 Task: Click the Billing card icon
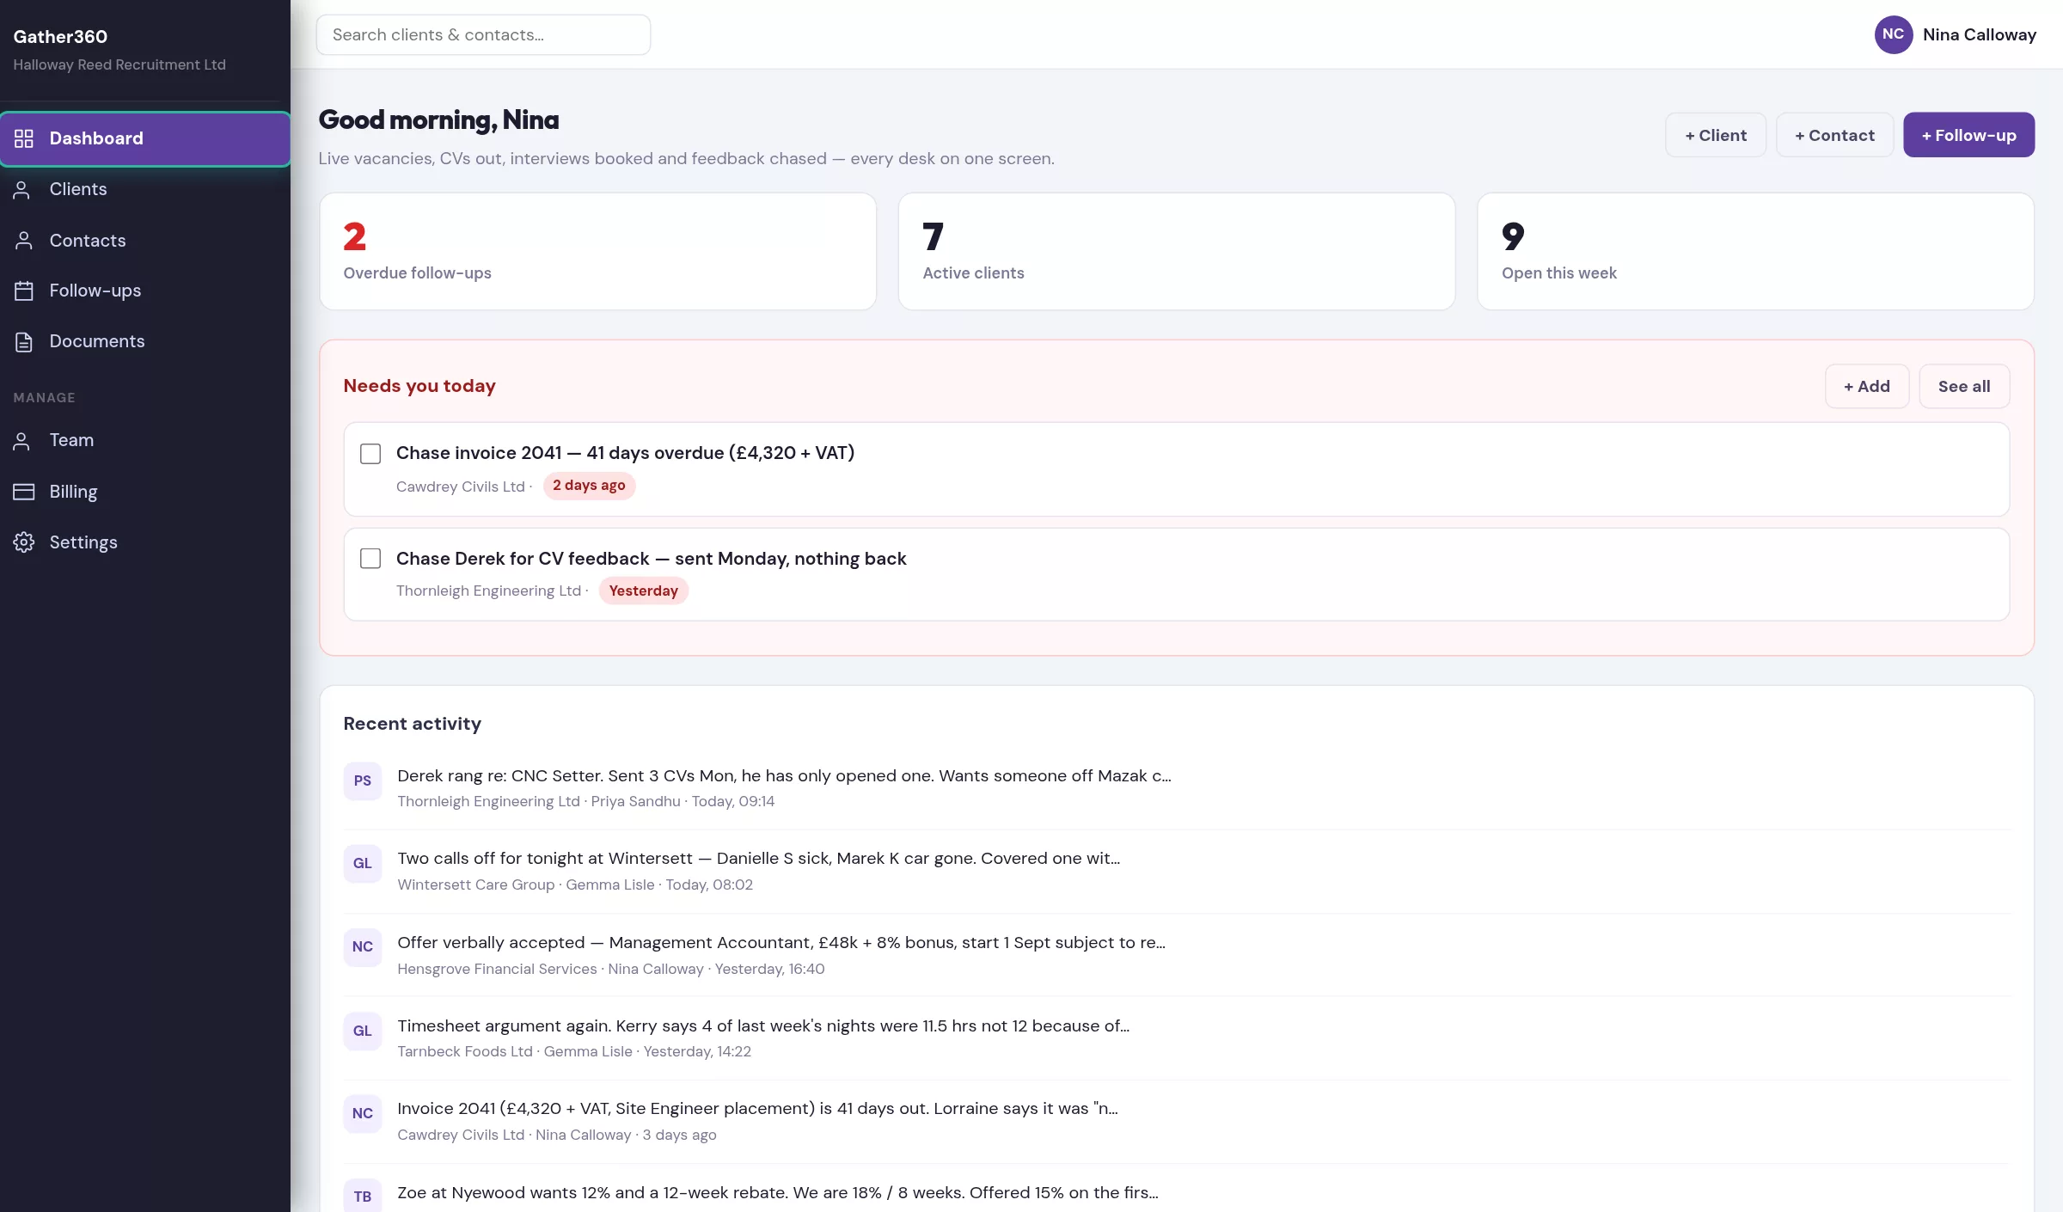click(24, 492)
